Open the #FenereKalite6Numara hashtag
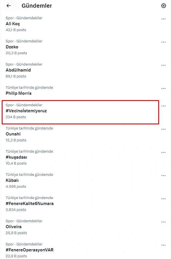The height and width of the screenshot is (259, 171). pyautogui.click(x=29, y=204)
